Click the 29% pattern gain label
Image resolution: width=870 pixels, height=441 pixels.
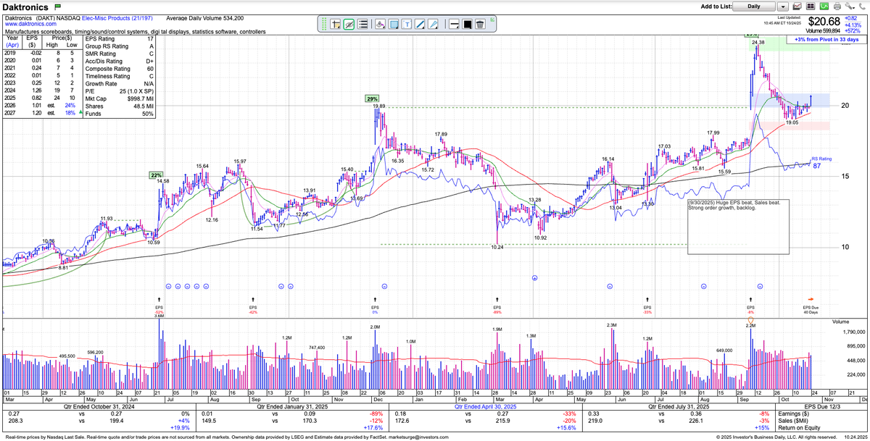(x=372, y=98)
